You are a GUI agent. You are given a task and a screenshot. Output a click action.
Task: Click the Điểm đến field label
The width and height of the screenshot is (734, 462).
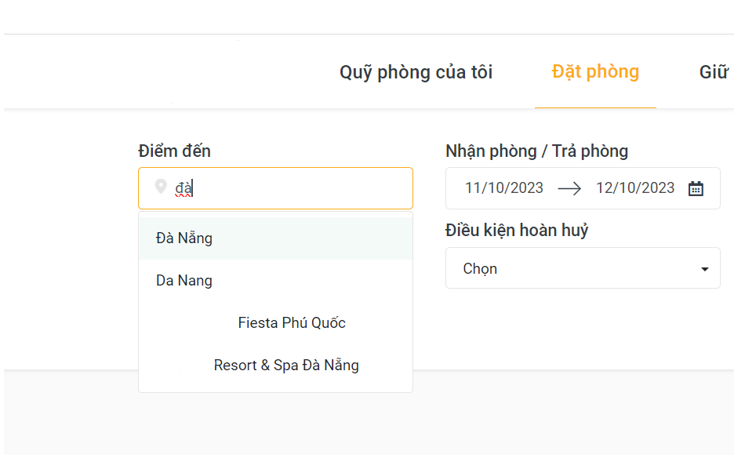174,151
